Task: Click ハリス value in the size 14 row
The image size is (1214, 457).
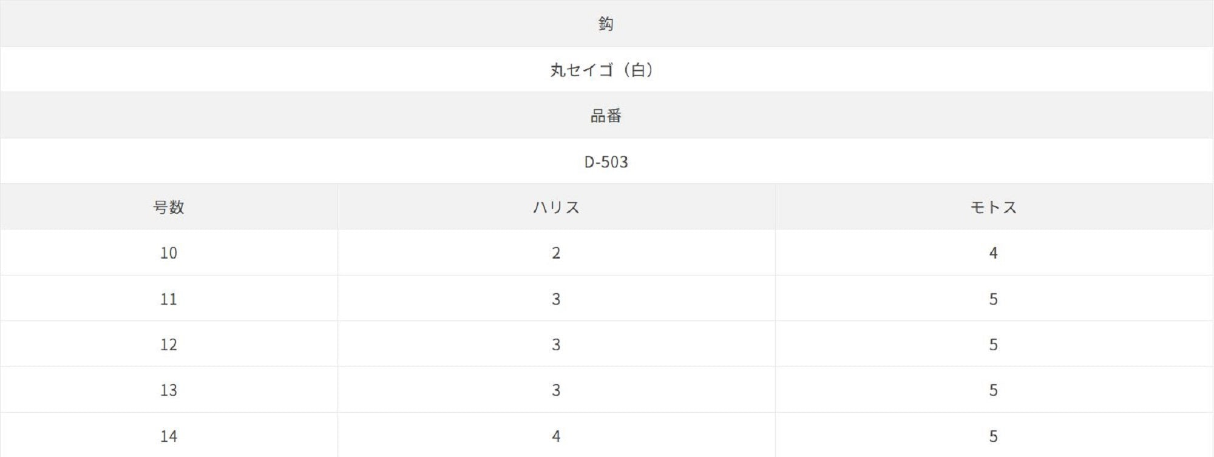Action: pyautogui.click(x=556, y=436)
